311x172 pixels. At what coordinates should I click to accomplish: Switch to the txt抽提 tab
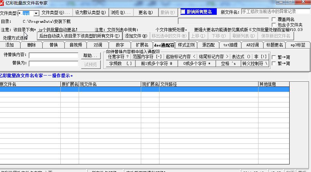(230, 45)
